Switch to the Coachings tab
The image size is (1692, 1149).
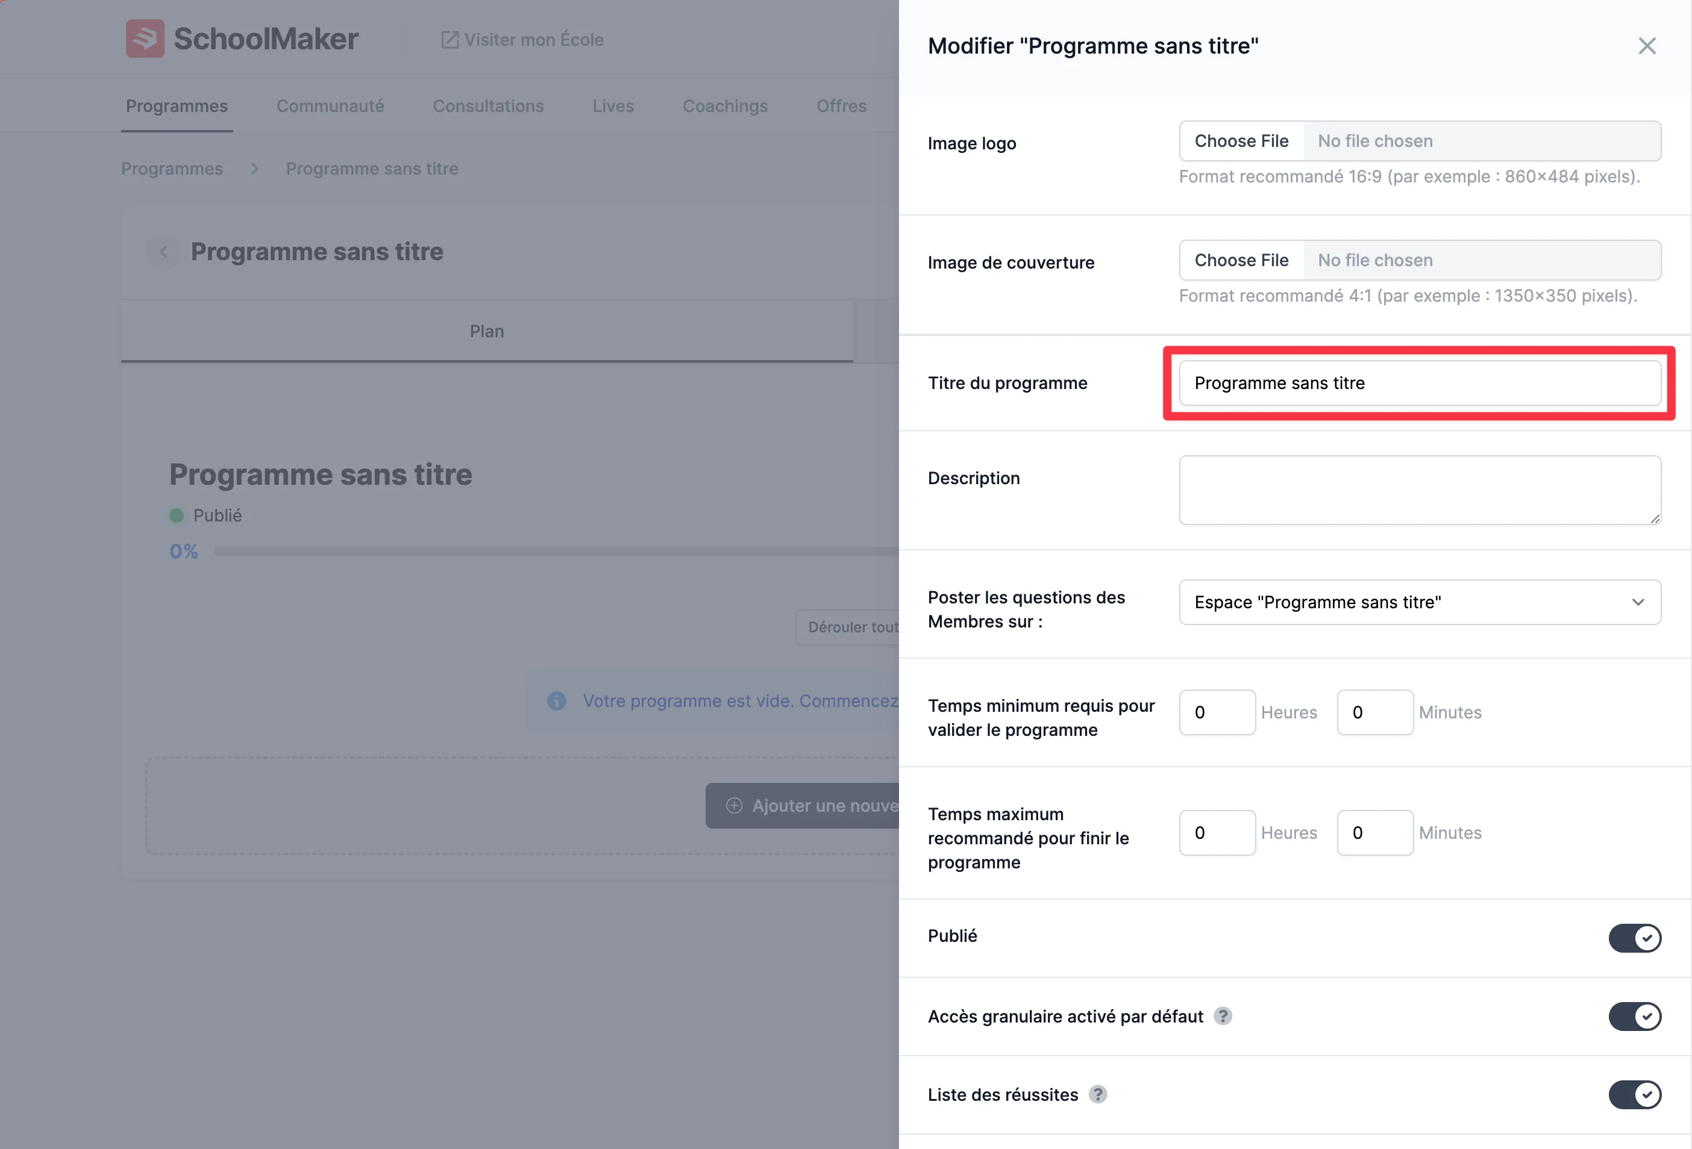tap(725, 106)
